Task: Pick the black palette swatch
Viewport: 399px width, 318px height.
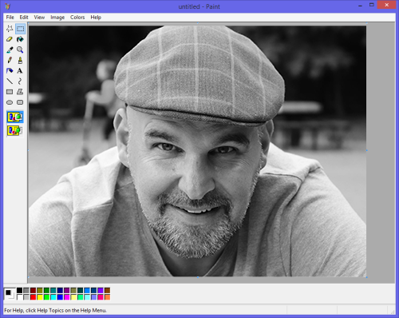Action: pos(20,290)
